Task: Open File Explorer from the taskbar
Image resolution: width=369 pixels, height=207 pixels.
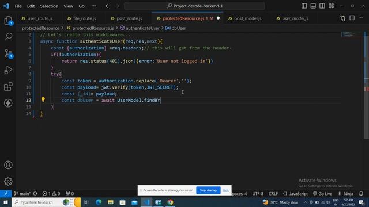Action: pos(111,202)
